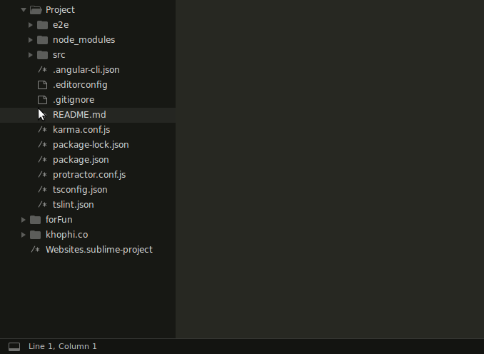Image resolution: width=484 pixels, height=354 pixels.
Task: Click the open Project folder icon
Action: 36,10
